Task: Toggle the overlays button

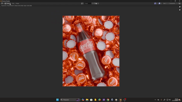Action: 159,3
